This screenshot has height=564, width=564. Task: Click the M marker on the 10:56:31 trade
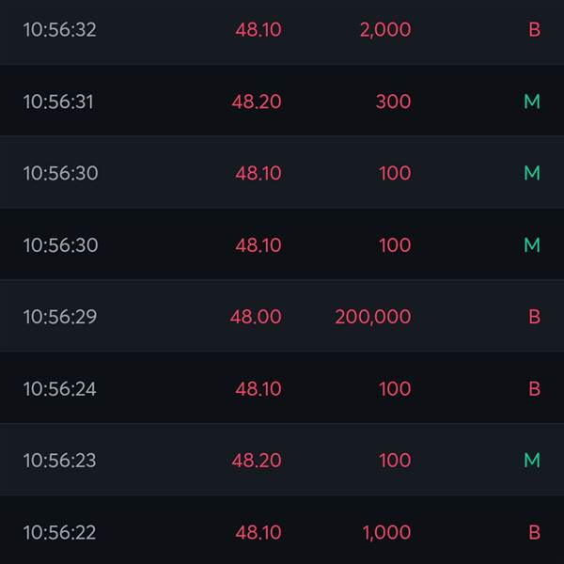tap(532, 102)
